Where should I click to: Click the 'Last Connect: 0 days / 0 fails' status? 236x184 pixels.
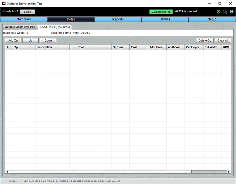[x=39, y=181]
